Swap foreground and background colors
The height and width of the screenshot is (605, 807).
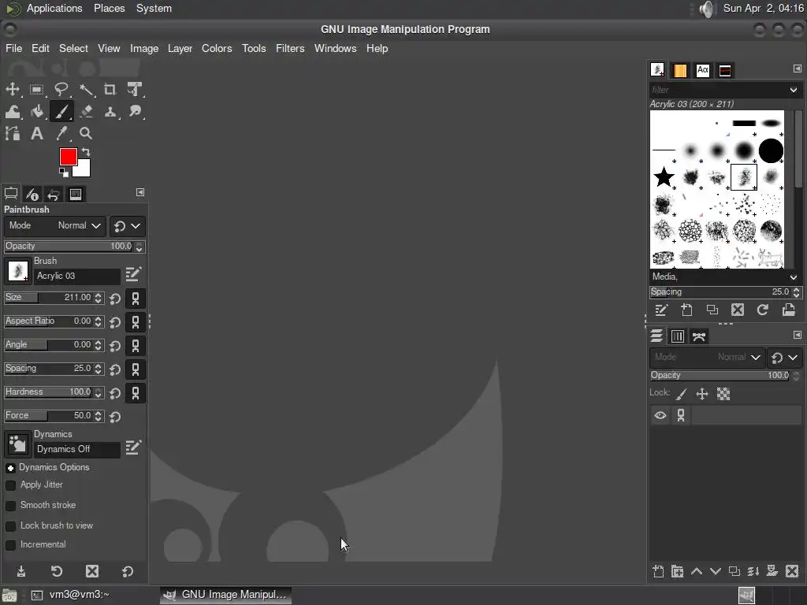[x=86, y=152]
